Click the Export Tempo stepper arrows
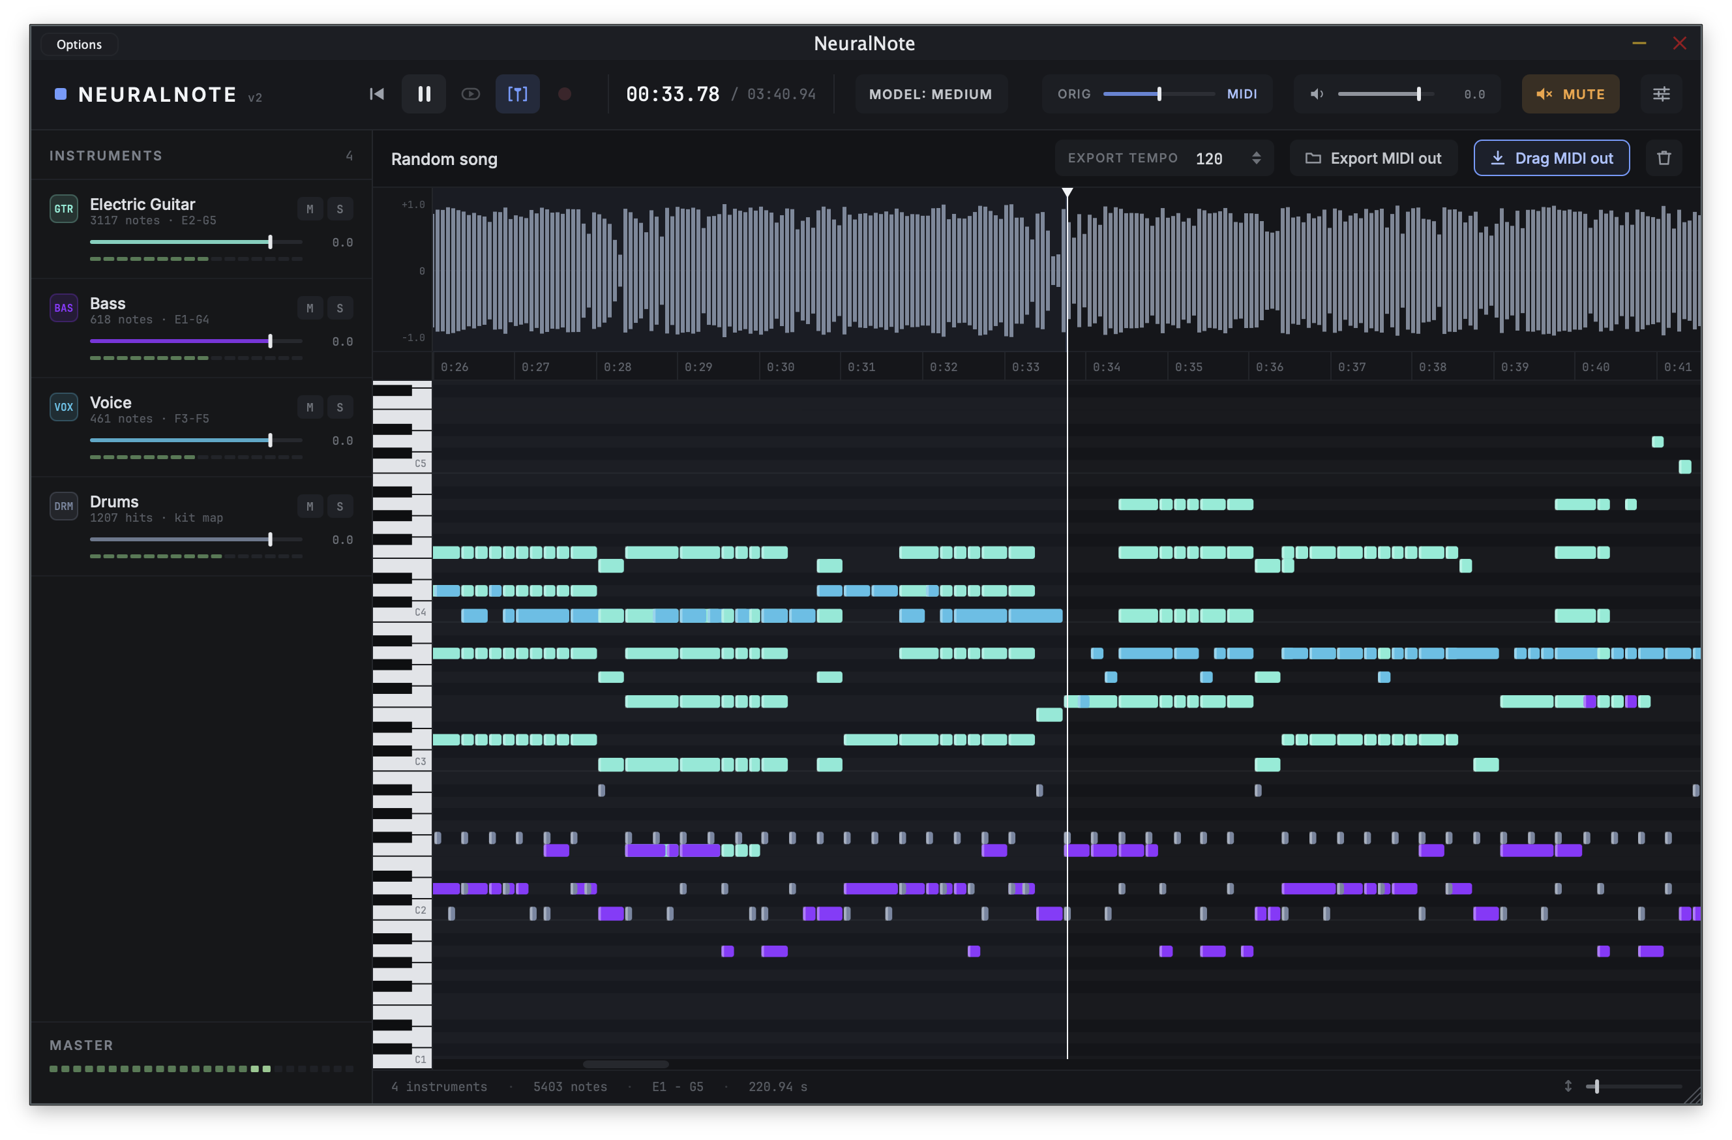 (x=1257, y=158)
